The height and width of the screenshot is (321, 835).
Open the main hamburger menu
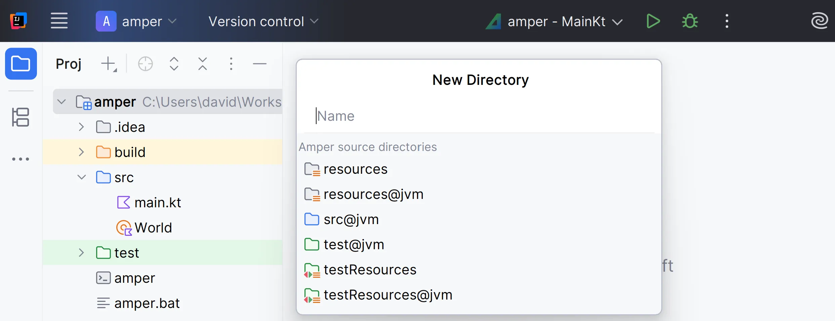point(59,21)
